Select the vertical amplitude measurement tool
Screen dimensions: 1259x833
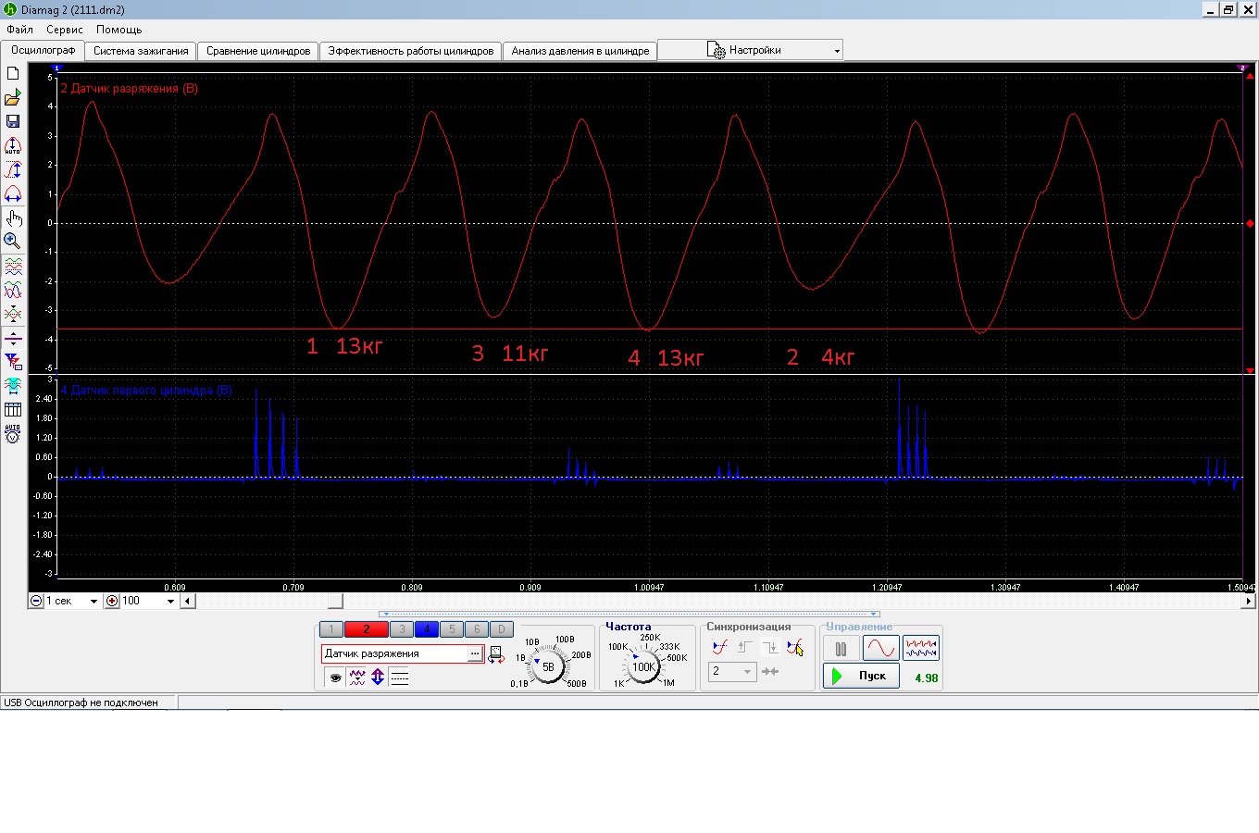(x=13, y=170)
